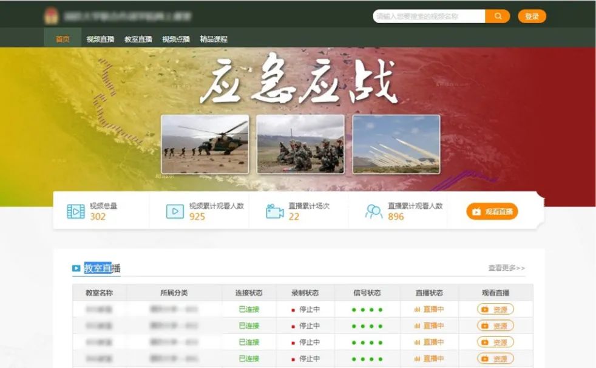
Task: Click the 视频累计观看人数 play icon
Action: [x=175, y=211]
